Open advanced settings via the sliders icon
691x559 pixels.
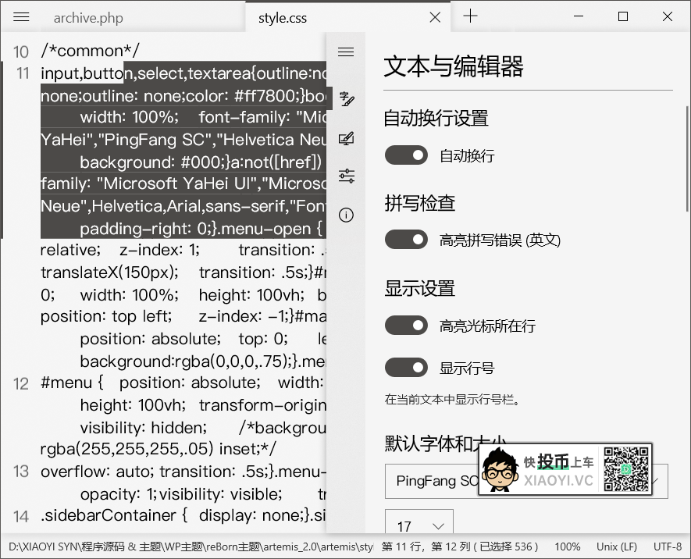(346, 176)
